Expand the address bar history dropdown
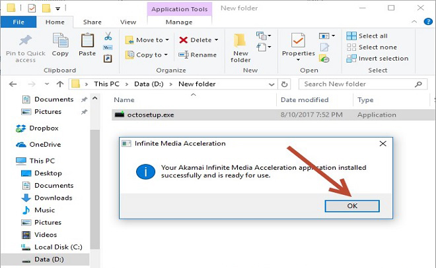This screenshot has width=436, height=268. pyautogui.click(x=272, y=84)
